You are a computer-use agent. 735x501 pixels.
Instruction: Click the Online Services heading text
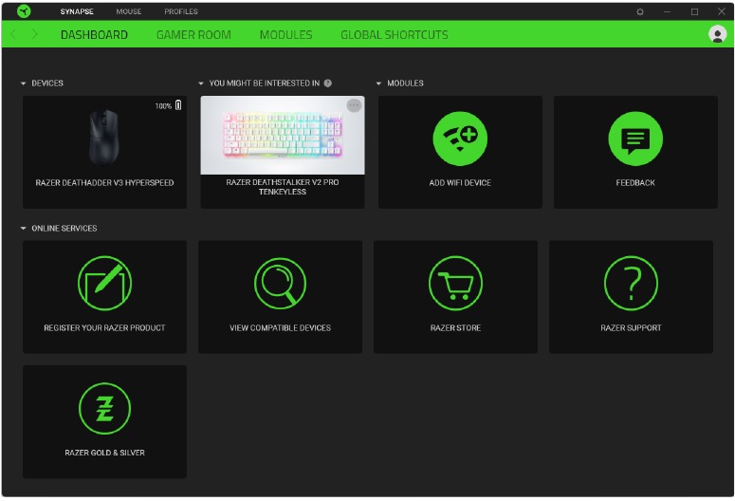(64, 229)
